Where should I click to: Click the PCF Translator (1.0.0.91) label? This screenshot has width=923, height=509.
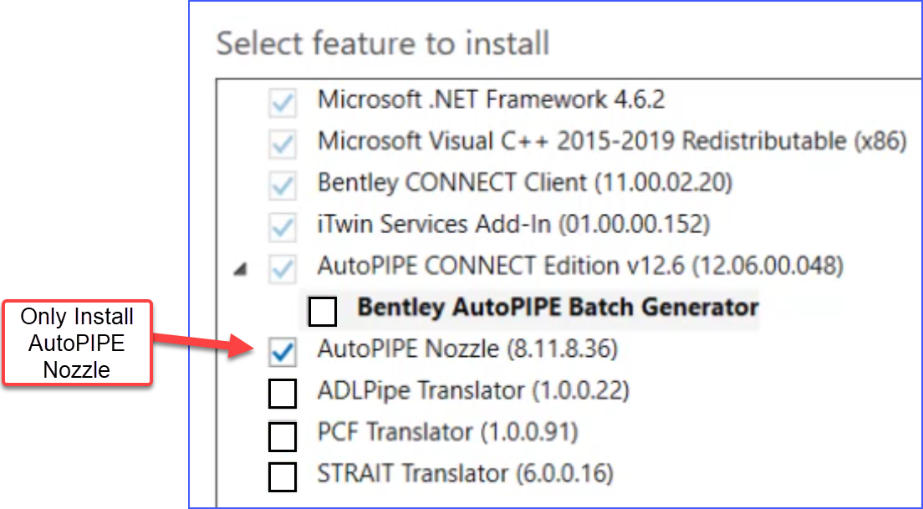[x=447, y=432]
